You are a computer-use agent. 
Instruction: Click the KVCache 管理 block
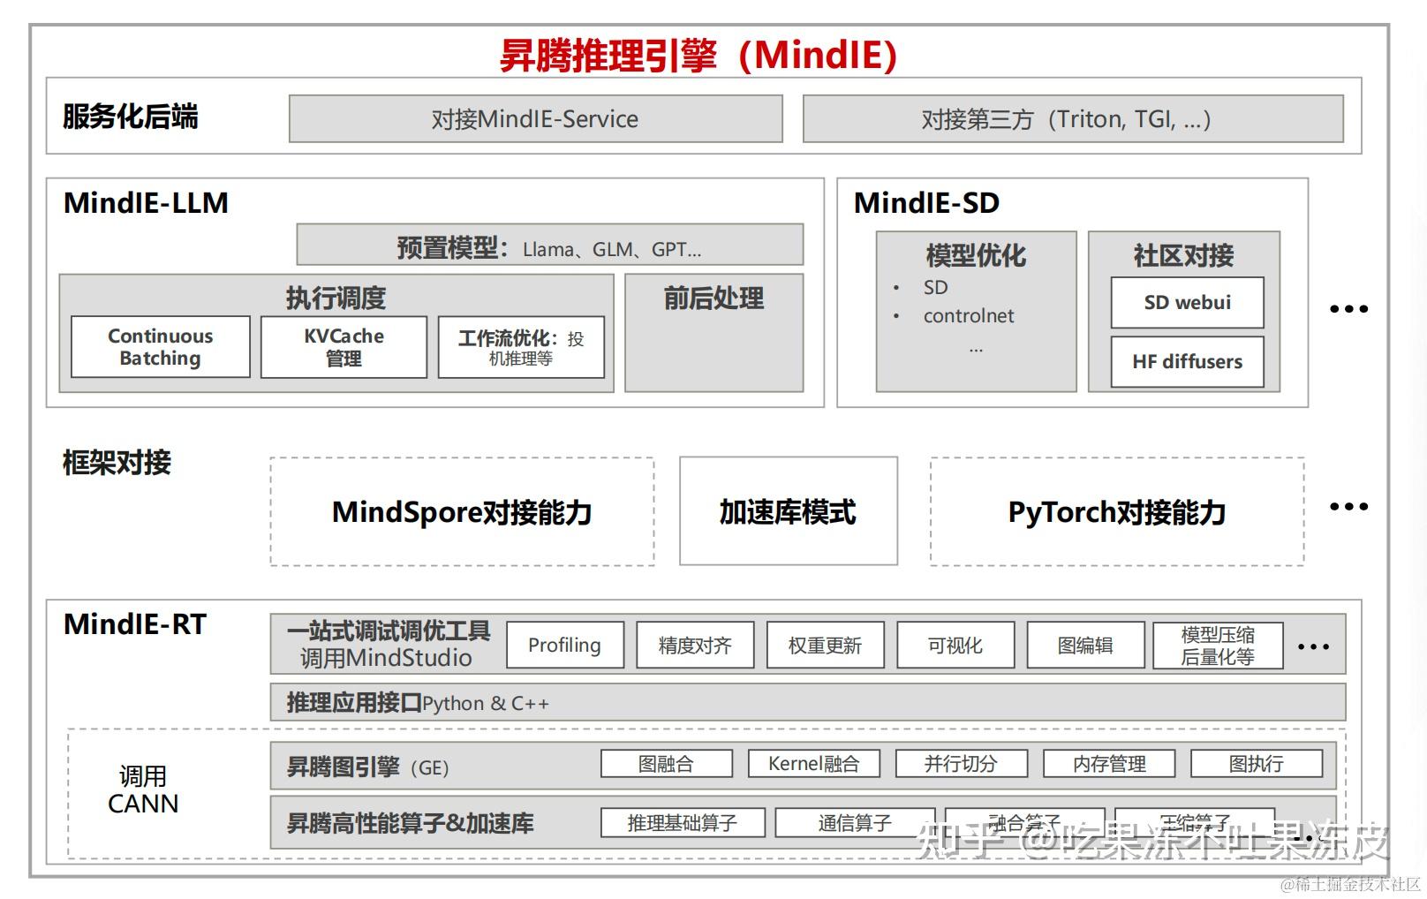pyautogui.click(x=343, y=346)
